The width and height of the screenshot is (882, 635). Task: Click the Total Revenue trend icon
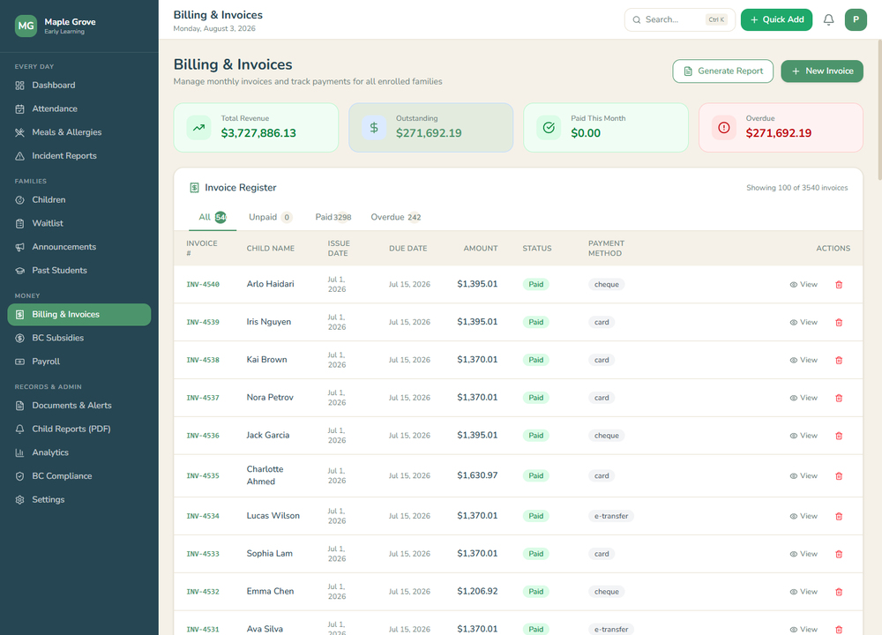(x=199, y=128)
